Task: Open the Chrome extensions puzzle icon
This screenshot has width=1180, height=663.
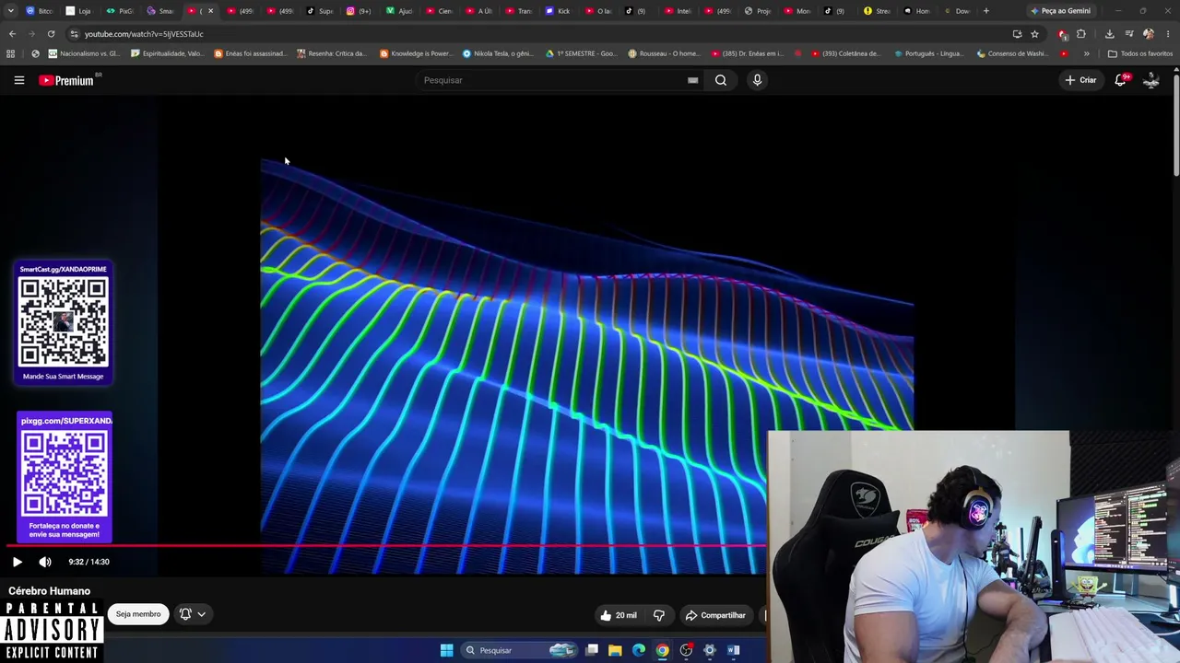Action: click(x=1081, y=34)
